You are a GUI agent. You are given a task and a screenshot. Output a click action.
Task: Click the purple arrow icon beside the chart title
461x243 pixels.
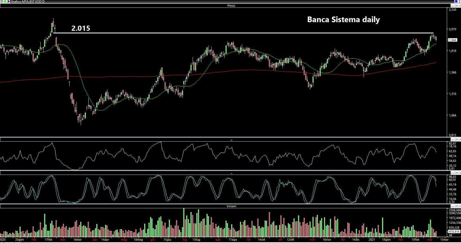[9, 2]
